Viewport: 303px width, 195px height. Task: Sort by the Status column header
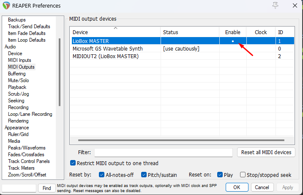(x=190, y=32)
